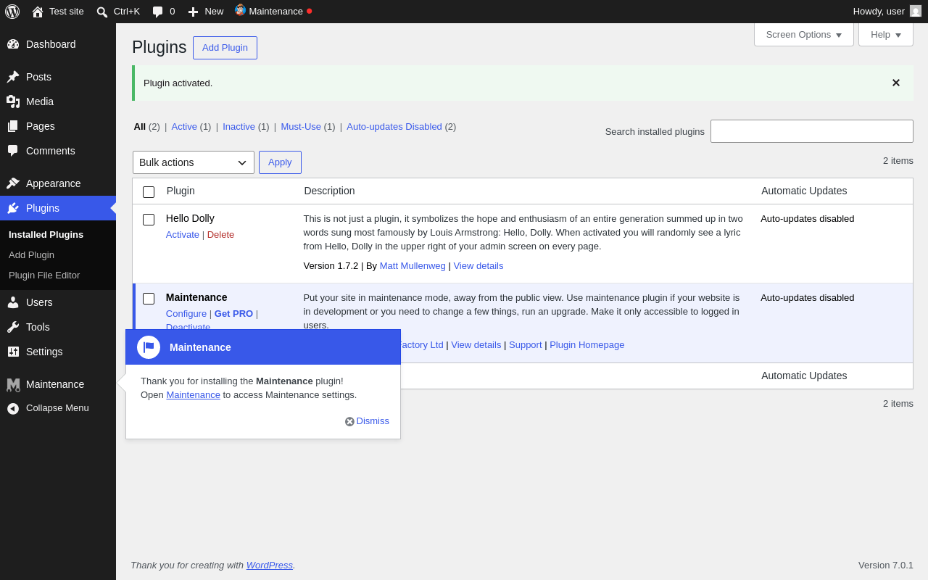Screen dimensions: 928x580
Task: Filter plugins by Must-Use
Action: 301,126
